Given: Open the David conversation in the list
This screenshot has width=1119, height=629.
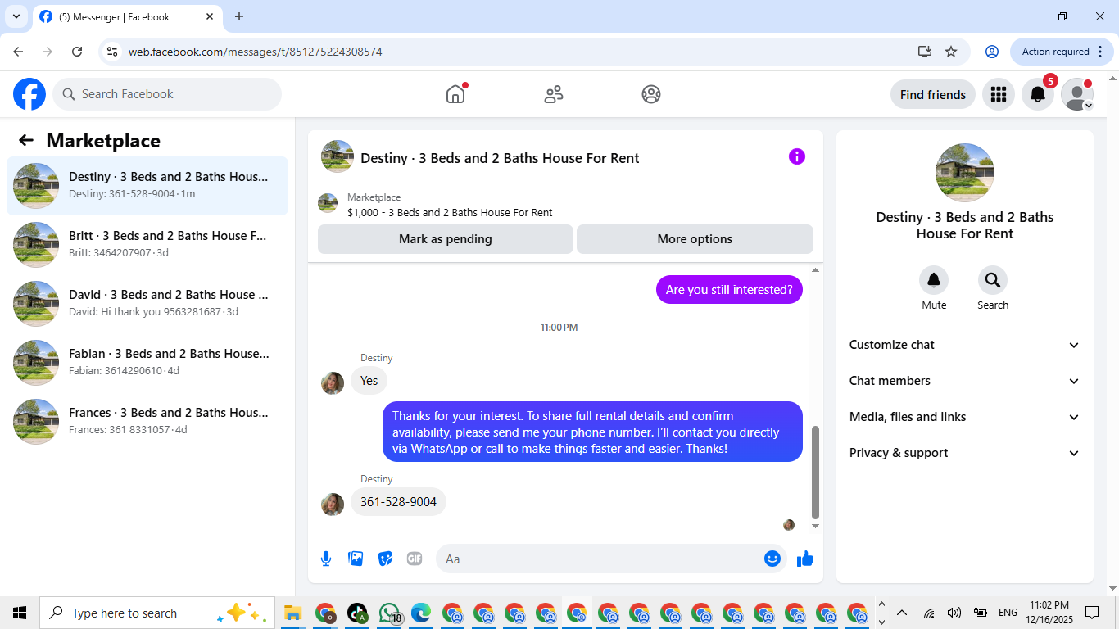Looking at the screenshot, I should point(147,304).
